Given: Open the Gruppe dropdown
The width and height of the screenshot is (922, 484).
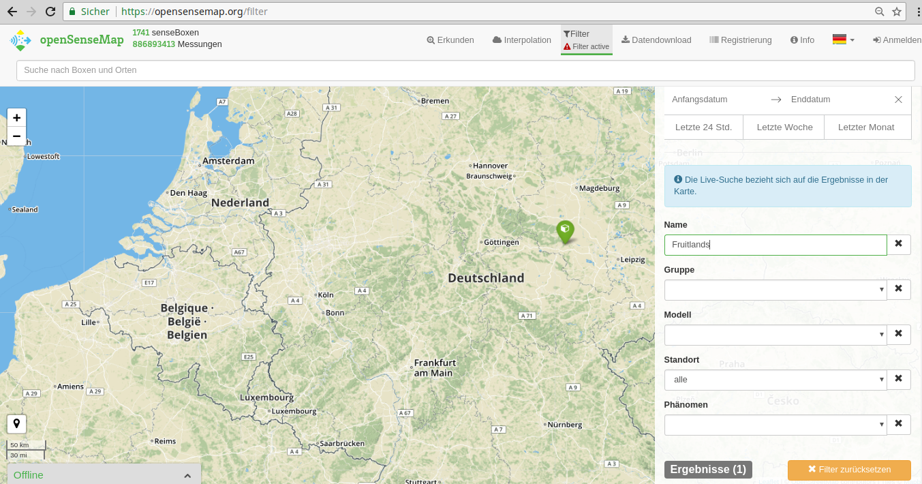Looking at the screenshot, I should (x=775, y=290).
